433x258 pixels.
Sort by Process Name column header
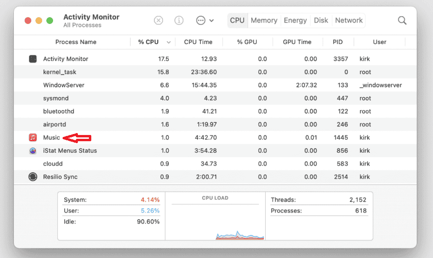click(76, 42)
